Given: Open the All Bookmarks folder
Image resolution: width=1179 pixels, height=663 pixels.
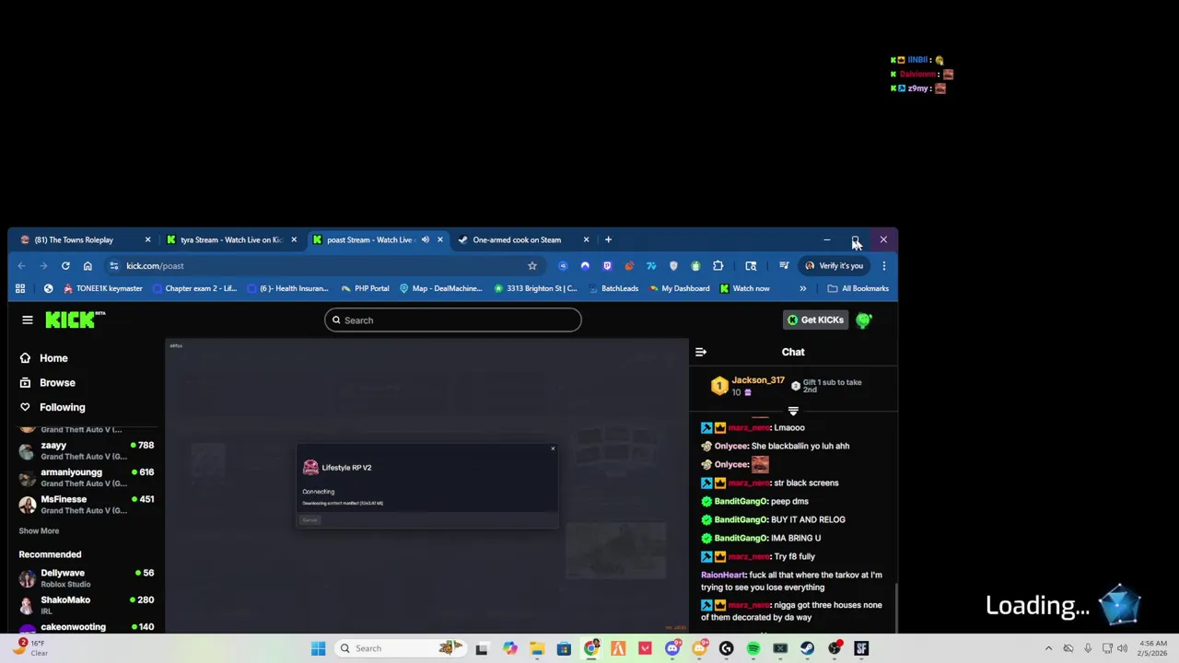Looking at the screenshot, I should coord(858,288).
